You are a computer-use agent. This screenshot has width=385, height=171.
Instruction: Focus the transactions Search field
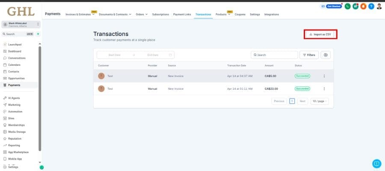(274, 55)
